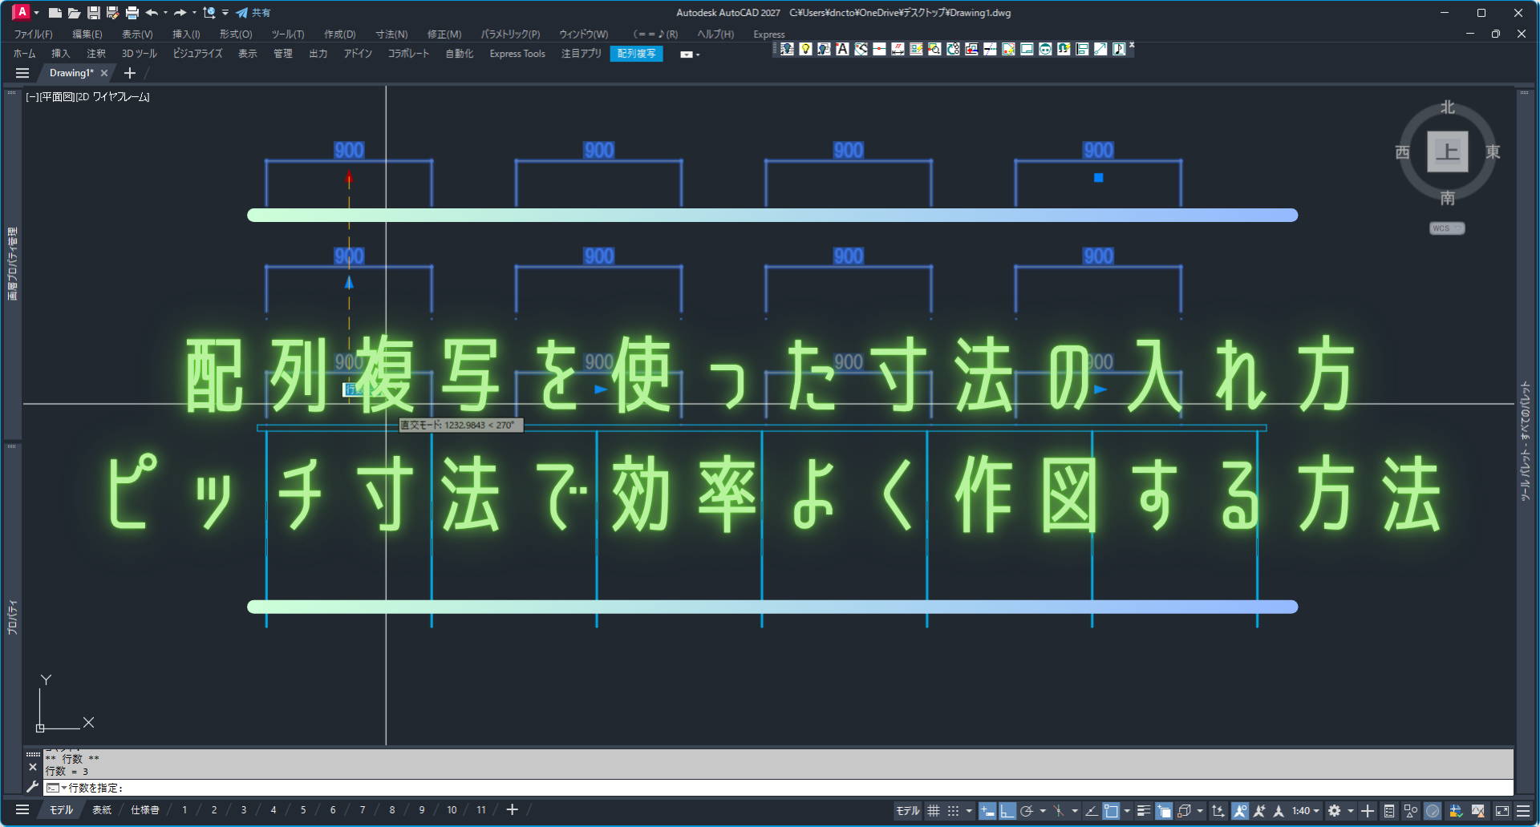Viewport: 1540px width, 827px height.
Task: Click the Undo arrow icon
Action: coord(151,13)
